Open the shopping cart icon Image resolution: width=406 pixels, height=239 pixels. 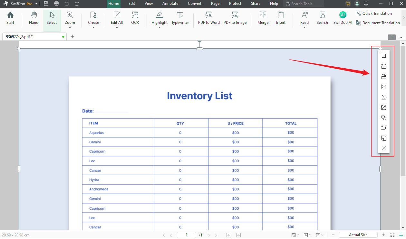348,4
